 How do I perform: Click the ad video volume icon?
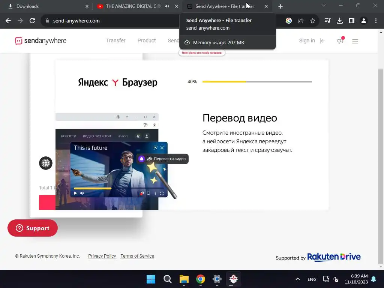82,193
